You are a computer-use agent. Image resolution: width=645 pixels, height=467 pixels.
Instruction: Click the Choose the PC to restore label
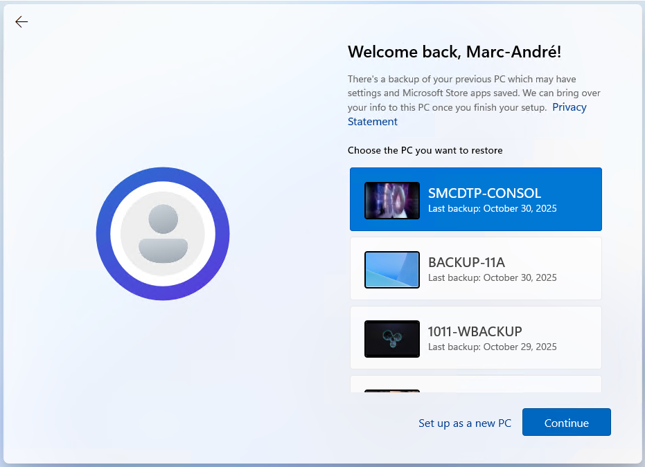coord(425,150)
